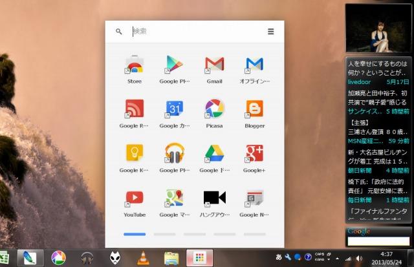Open the ファイナルファンタ headline
Viewport: 414px width, 267px height.
coord(378,213)
